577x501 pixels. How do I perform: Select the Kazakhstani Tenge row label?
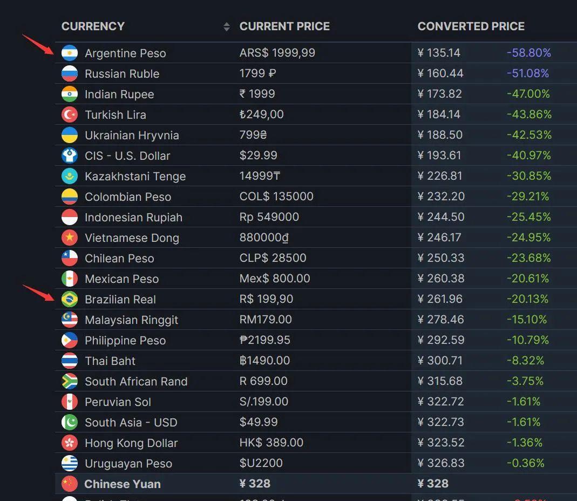[x=135, y=176]
